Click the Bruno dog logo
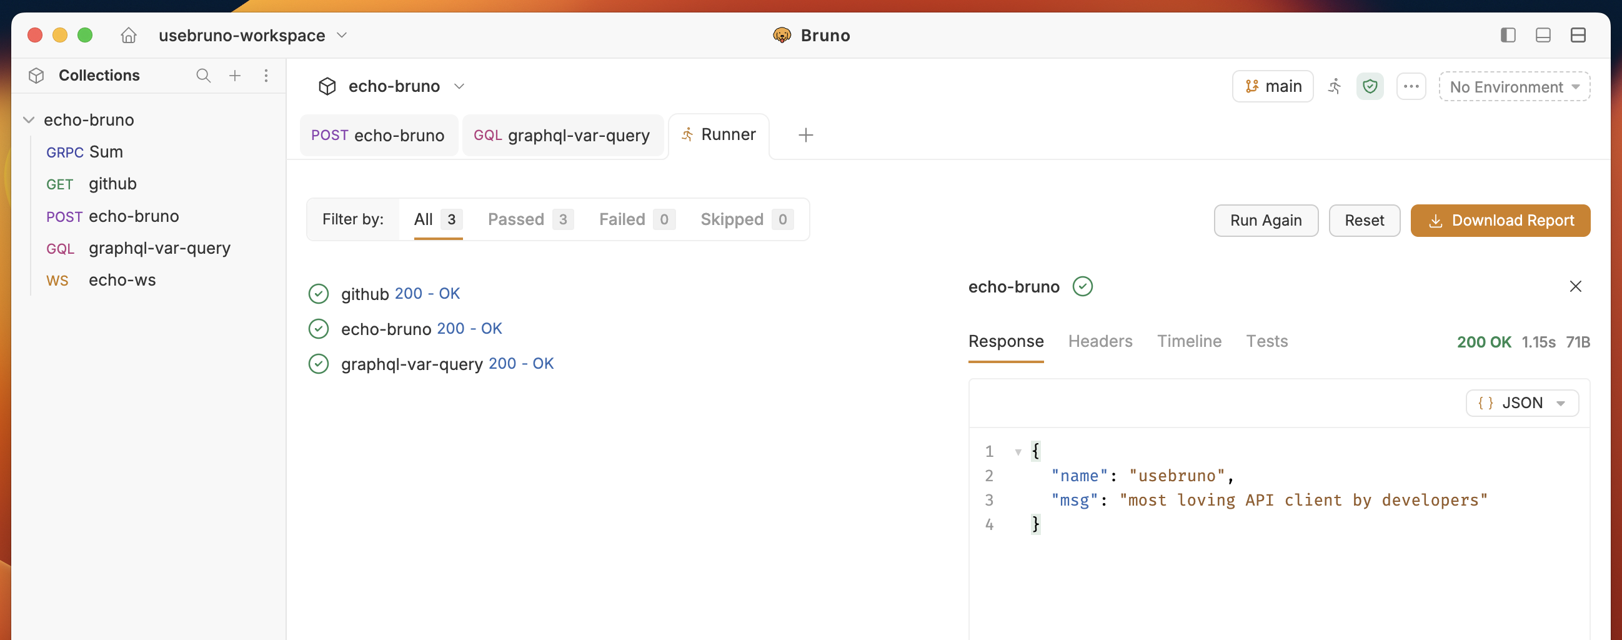1622x640 pixels. [x=782, y=35]
